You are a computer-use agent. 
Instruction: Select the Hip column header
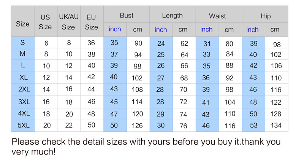(x=266, y=16)
